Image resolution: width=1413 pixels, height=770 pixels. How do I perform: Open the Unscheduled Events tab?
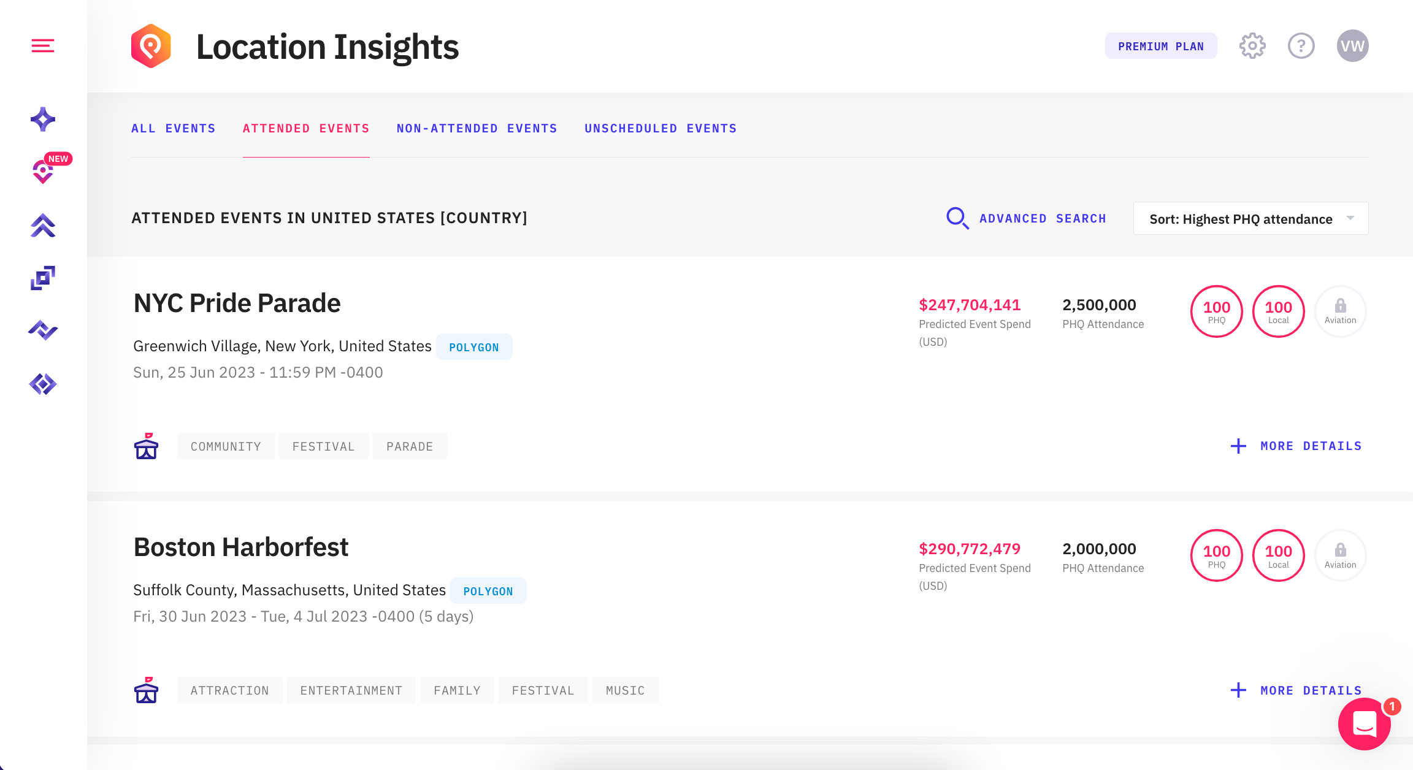pos(661,129)
